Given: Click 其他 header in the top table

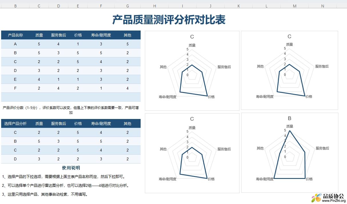Looking at the screenshot, I should (127, 35).
